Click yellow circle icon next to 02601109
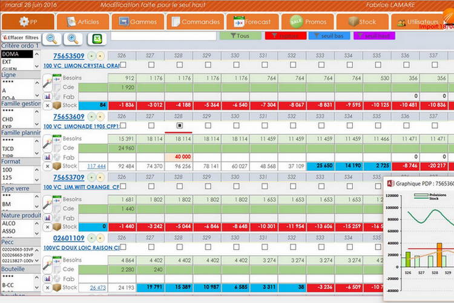 coord(100,238)
